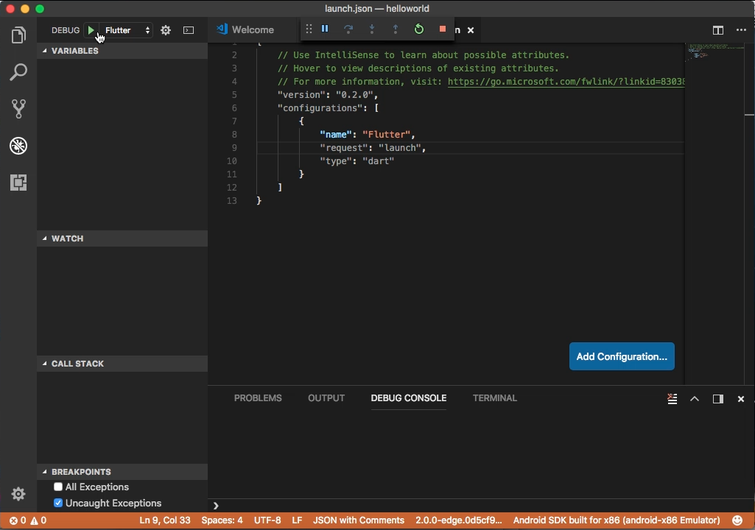This screenshot has width=755, height=530.
Task: Enable the All Exceptions breakpoint checkbox
Action: (58, 487)
